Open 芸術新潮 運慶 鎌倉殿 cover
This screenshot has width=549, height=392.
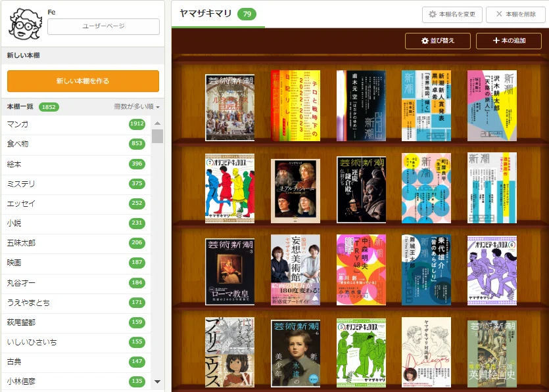(x=362, y=190)
